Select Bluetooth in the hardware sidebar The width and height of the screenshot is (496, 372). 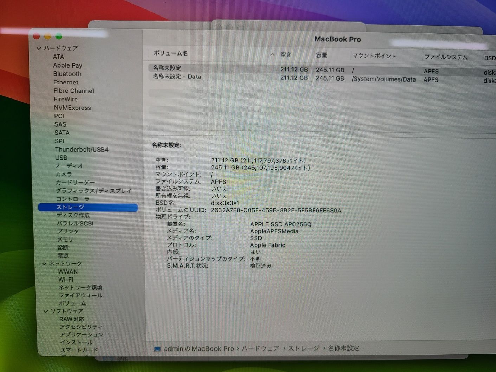(x=67, y=74)
